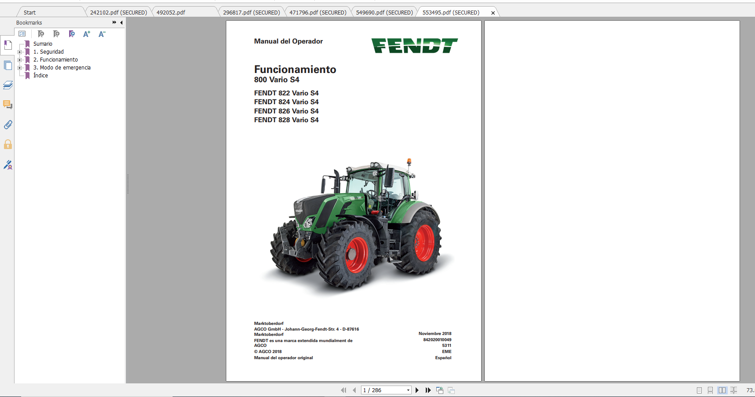Click the '842020010049' document number
Image resolution: width=755 pixels, height=397 pixels.
tap(437, 340)
